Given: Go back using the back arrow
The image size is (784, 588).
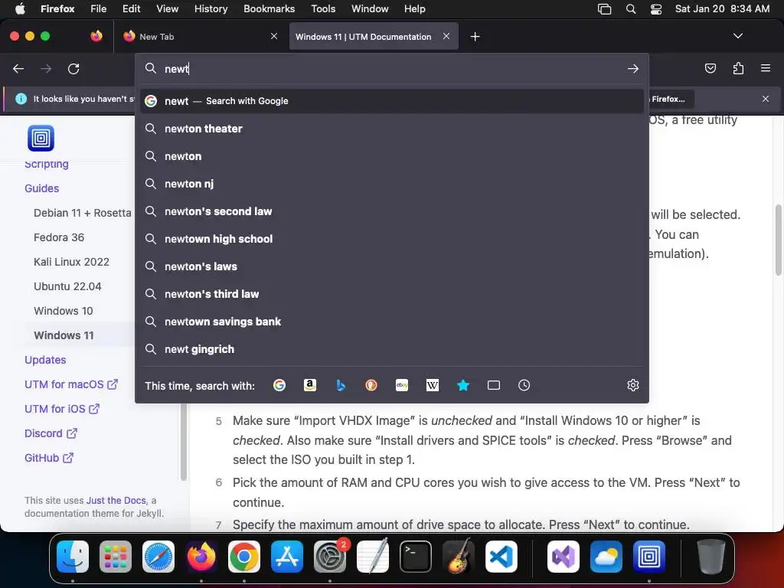Looking at the screenshot, I should coord(18,68).
